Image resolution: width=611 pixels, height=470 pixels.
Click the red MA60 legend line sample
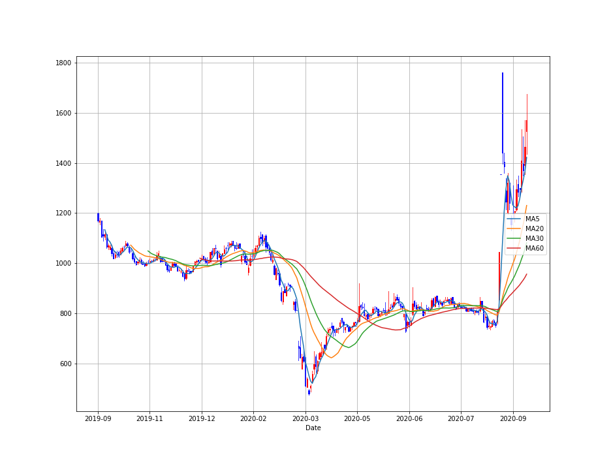point(514,248)
